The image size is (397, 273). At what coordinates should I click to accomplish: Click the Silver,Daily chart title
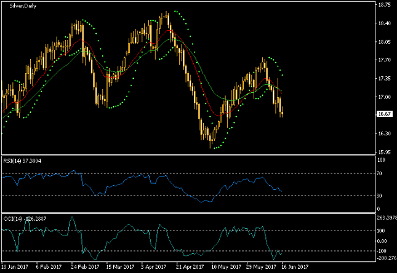[x=23, y=6]
